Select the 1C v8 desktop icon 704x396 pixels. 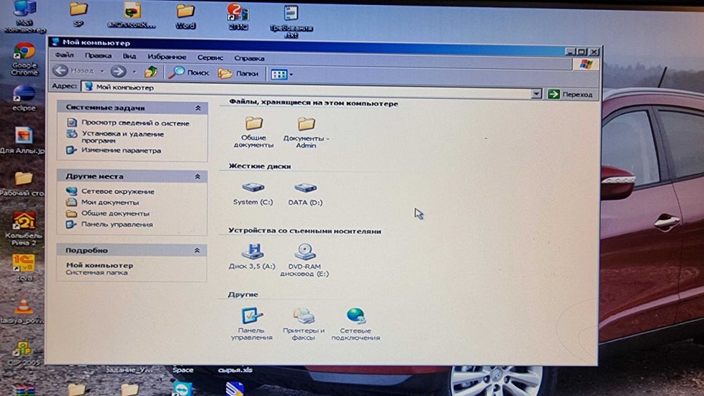(24, 268)
